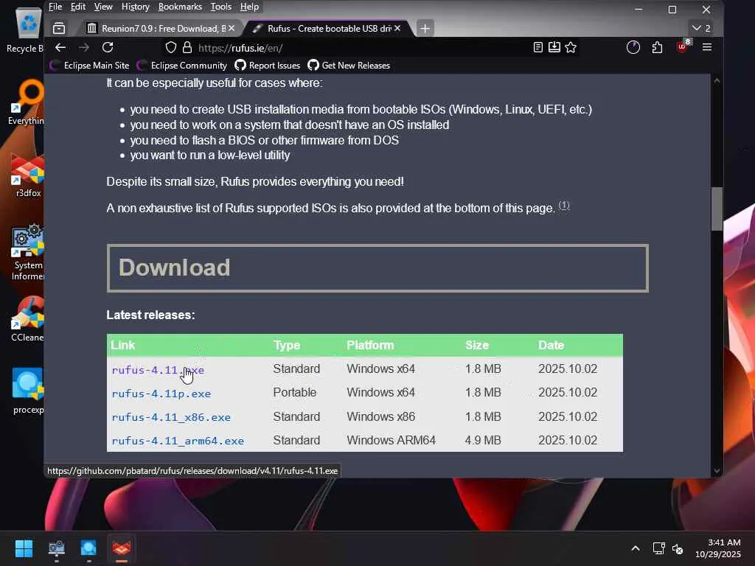Open the File menu
This screenshot has width=755, height=566.
pyautogui.click(x=55, y=7)
